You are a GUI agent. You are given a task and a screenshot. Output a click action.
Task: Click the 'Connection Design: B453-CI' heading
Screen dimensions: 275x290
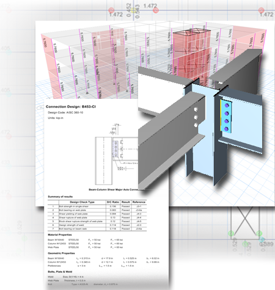pyautogui.click(x=71, y=107)
